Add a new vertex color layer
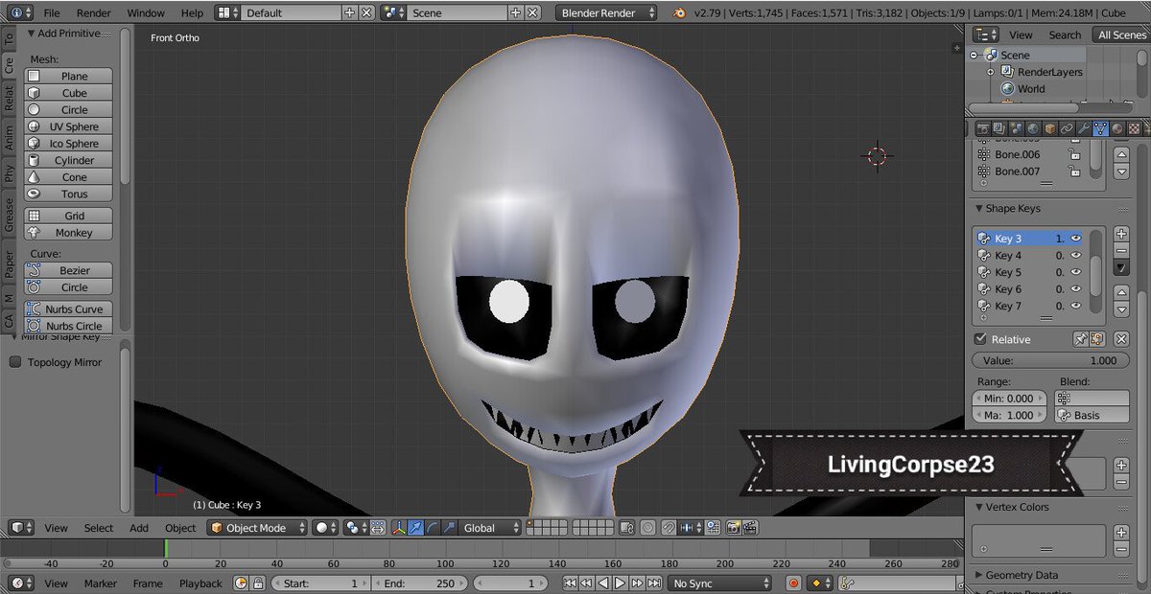This screenshot has width=1151, height=594. [1121, 533]
